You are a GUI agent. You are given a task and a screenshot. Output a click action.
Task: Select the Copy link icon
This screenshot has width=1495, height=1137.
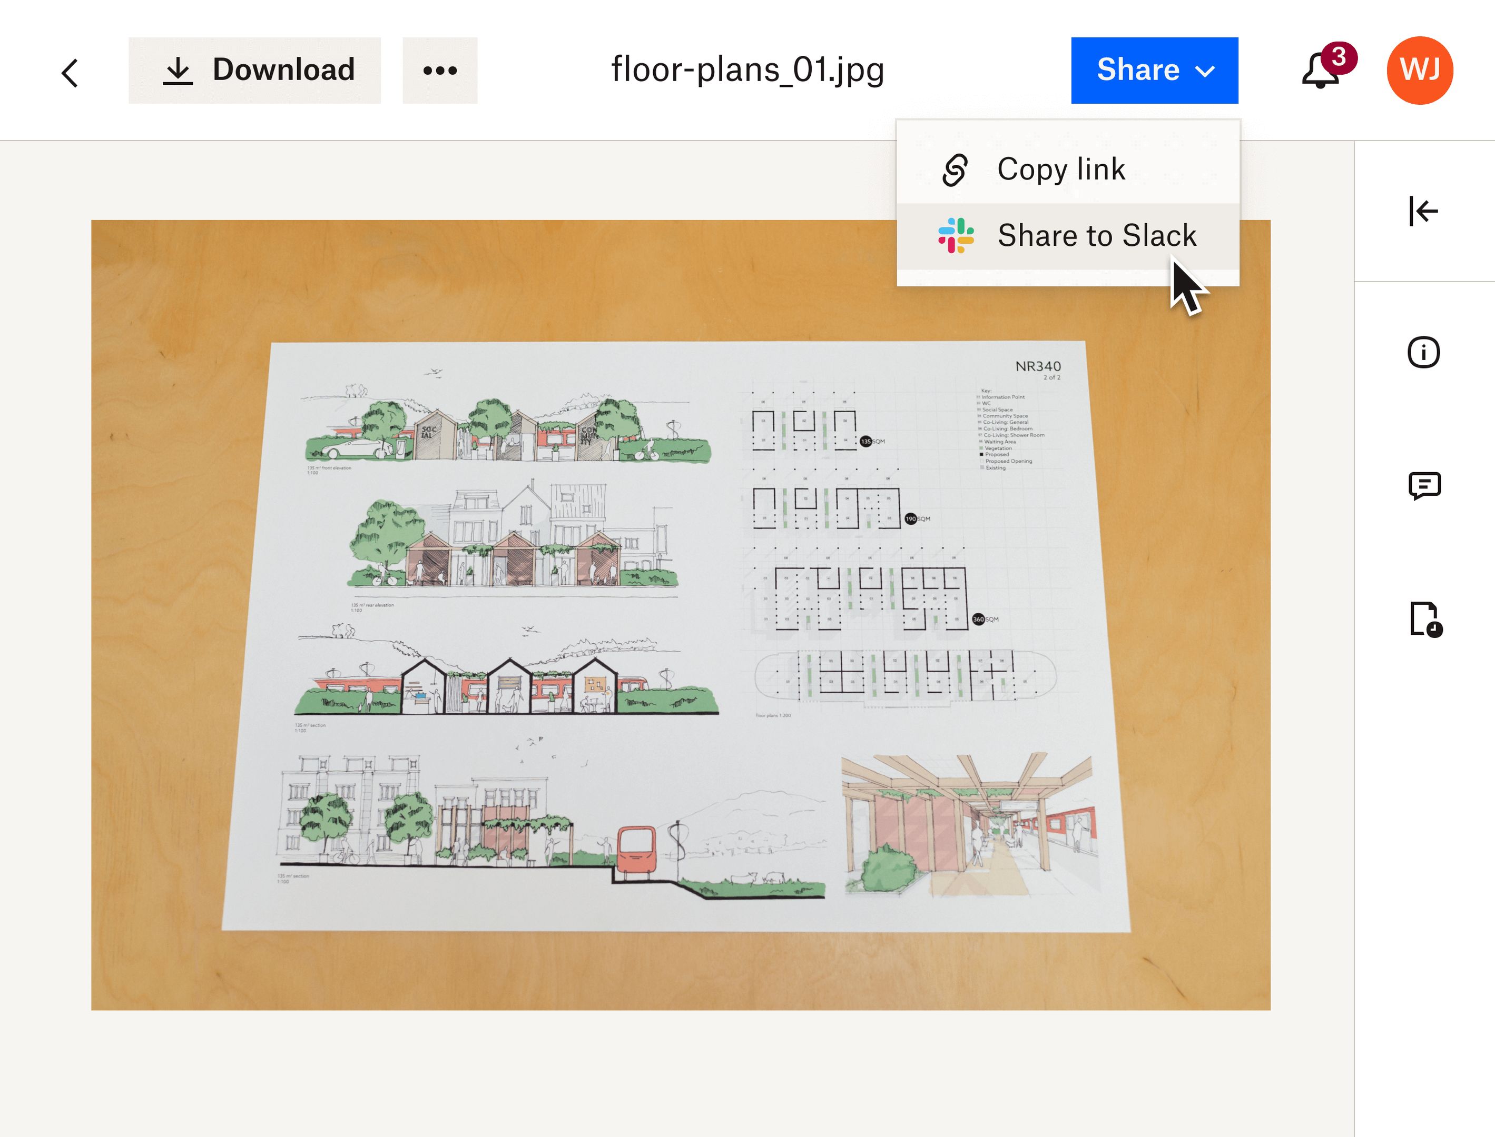coord(956,168)
